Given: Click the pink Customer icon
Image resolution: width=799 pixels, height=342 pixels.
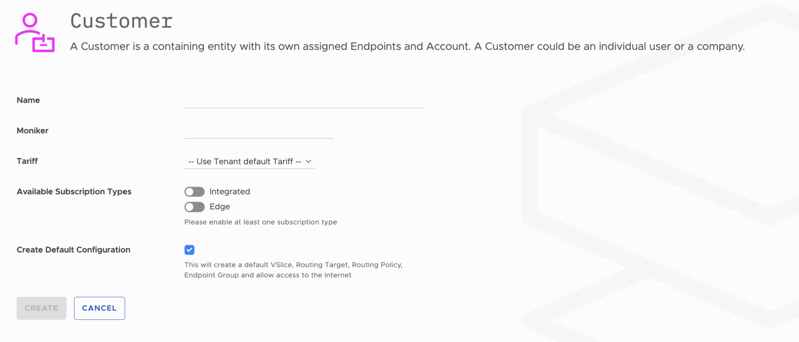Looking at the screenshot, I should pos(35,32).
